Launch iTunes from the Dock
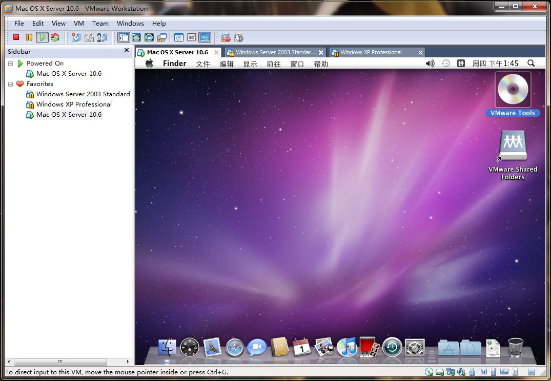 [x=347, y=347]
